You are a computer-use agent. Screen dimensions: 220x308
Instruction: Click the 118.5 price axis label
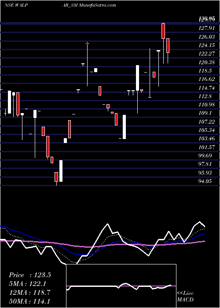[x=205, y=71]
